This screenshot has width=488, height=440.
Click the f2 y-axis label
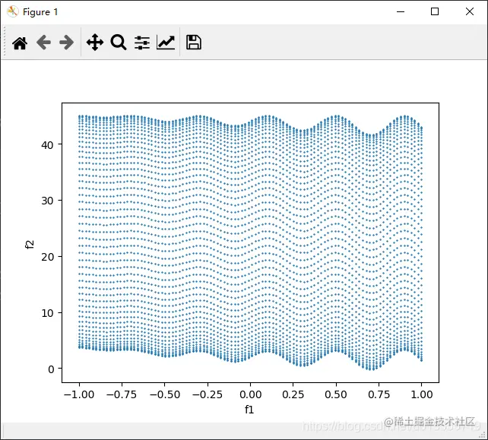point(30,244)
